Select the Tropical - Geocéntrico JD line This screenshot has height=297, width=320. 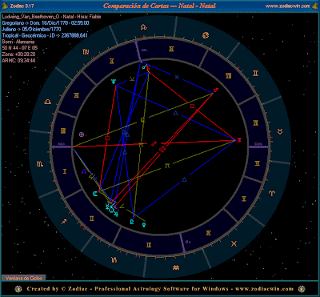[x=45, y=35]
